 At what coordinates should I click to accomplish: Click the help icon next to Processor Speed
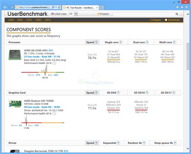click(96, 42)
